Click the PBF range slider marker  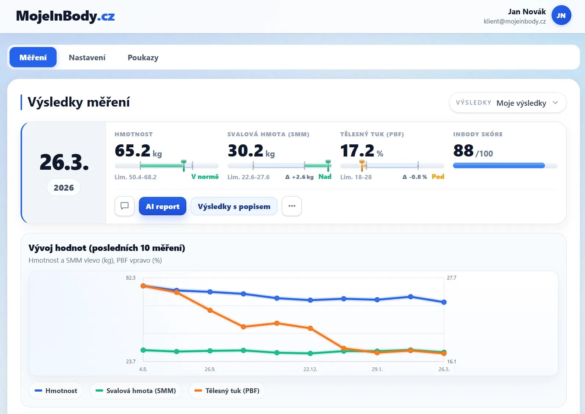coord(362,165)
